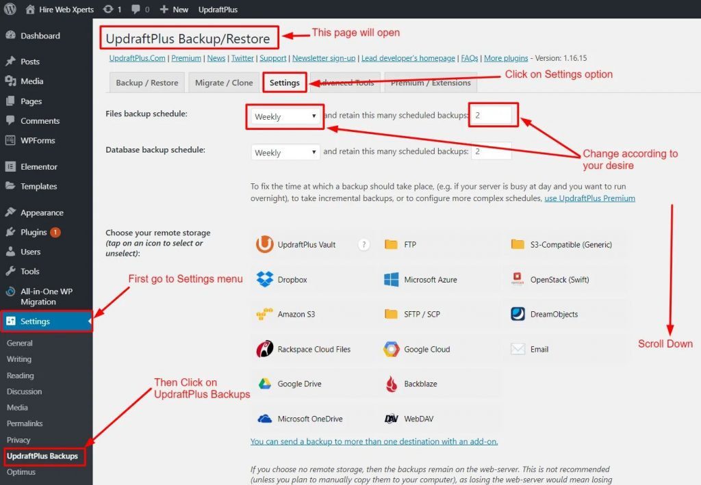
Task: Click the plus New icon in admin bar
Action: click(164, 10)
